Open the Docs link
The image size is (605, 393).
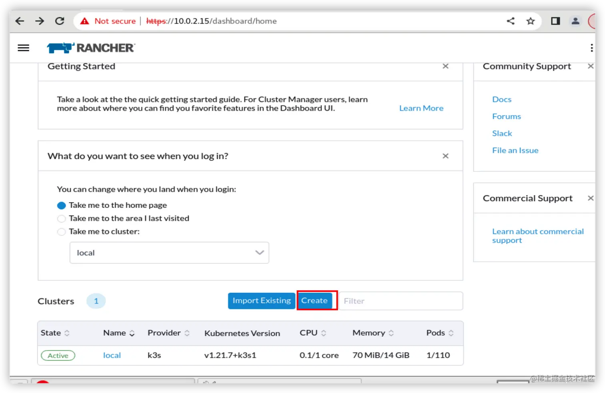click(502, 100)
